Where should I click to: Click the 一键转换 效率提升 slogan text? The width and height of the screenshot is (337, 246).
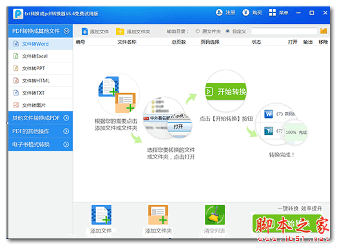tap(300, 208)
